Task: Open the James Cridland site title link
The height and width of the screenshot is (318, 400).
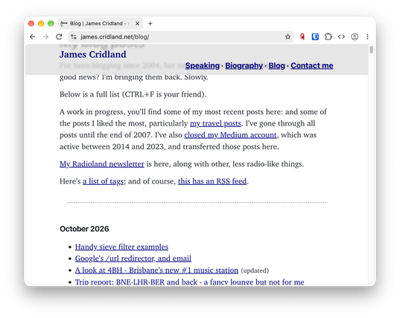Action: coord(93,54)
